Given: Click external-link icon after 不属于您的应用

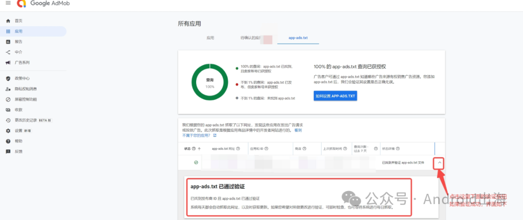Looking at the screenshot, I should (x=215, y=136).
